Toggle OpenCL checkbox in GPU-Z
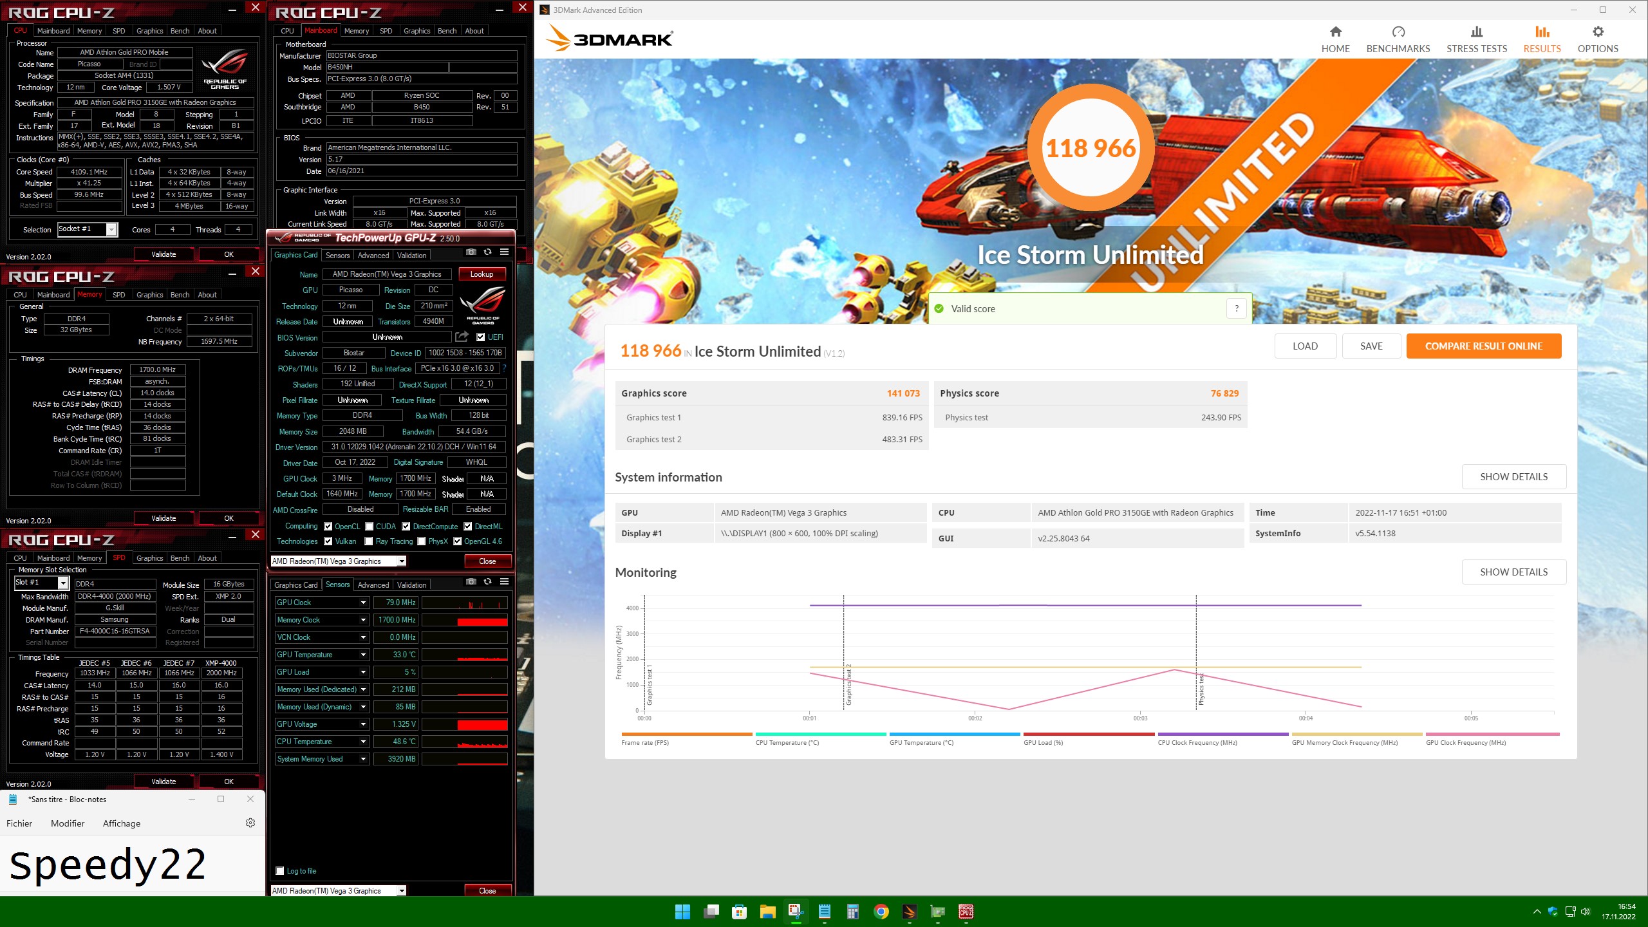Screen dimensions: 1648x927 tap(328, 526)
